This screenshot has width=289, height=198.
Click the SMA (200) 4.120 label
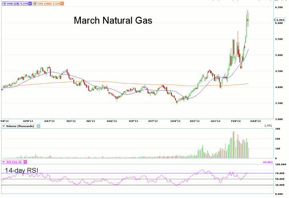(49, 3)
